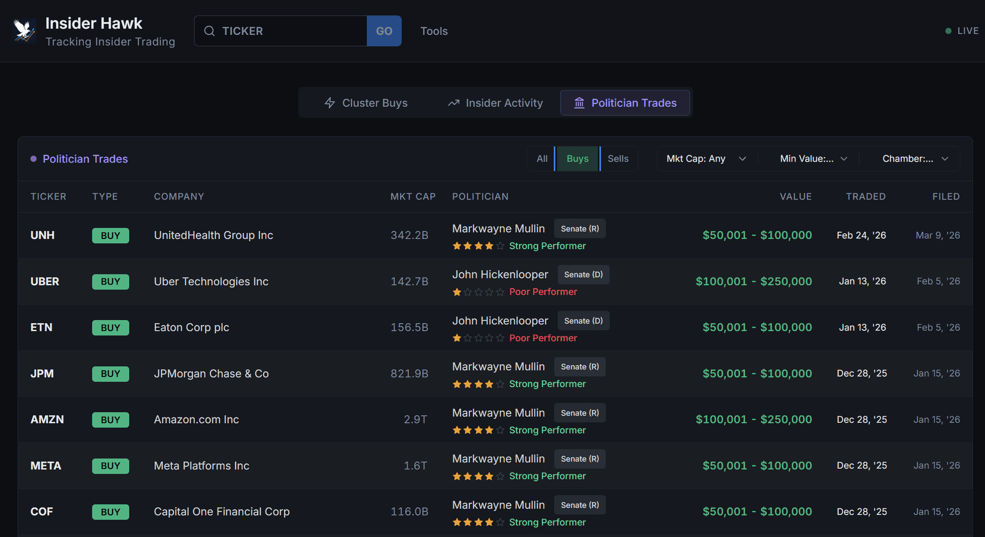Click Markwayne Mullin in the UNH row
Image resolution: width=985 pixels, height=537 pixels.
point(498,229)
